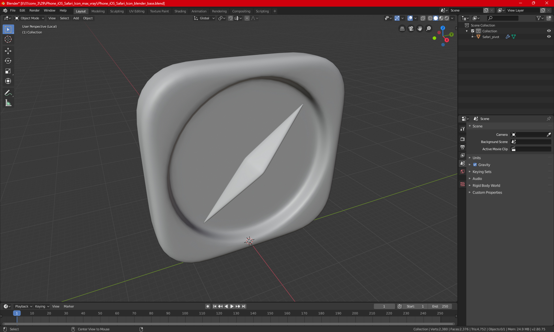Play the animation in reverse

click(226, 306)
